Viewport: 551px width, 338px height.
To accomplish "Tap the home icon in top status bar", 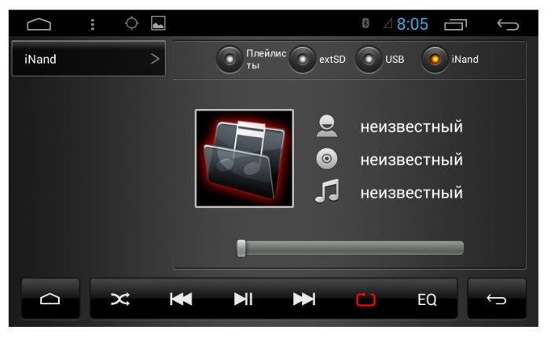I will click(39, 24).
